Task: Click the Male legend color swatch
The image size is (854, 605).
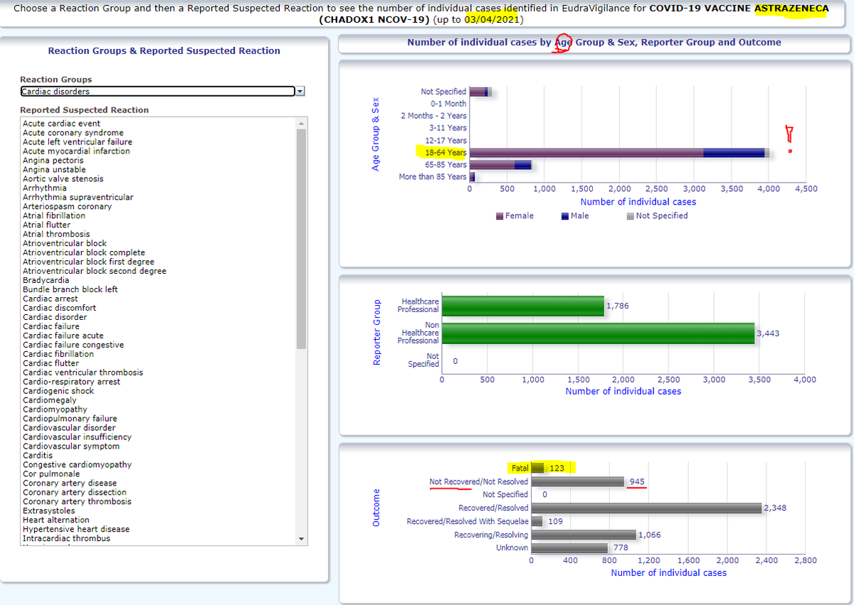Action: point(565,216)
